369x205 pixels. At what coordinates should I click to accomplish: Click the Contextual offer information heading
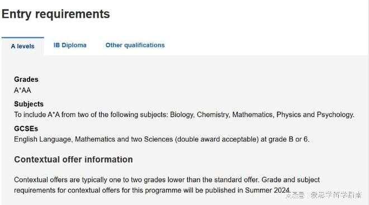tap(73, 160)
